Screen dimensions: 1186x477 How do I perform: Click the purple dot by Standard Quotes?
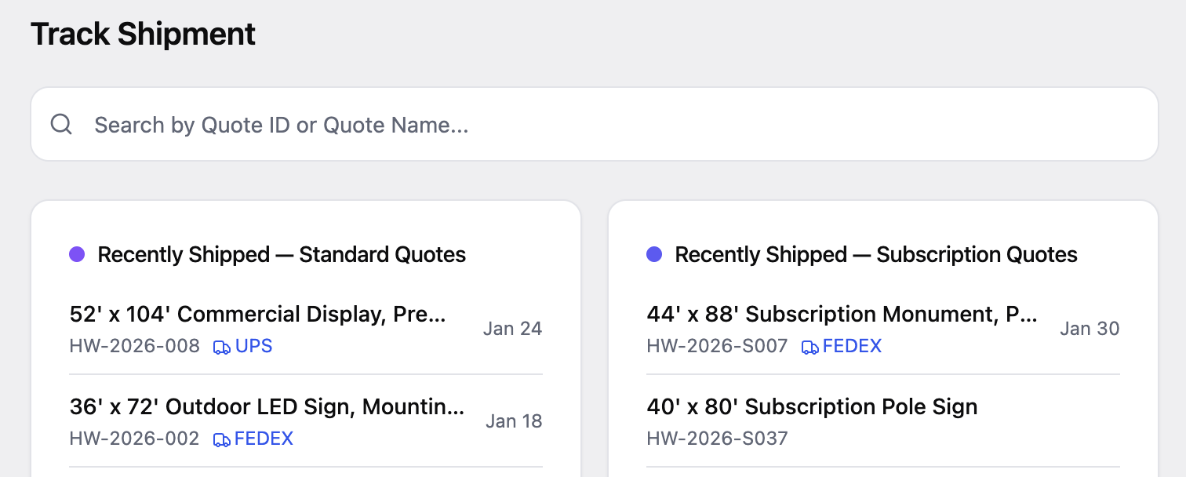tap(77, 254)
